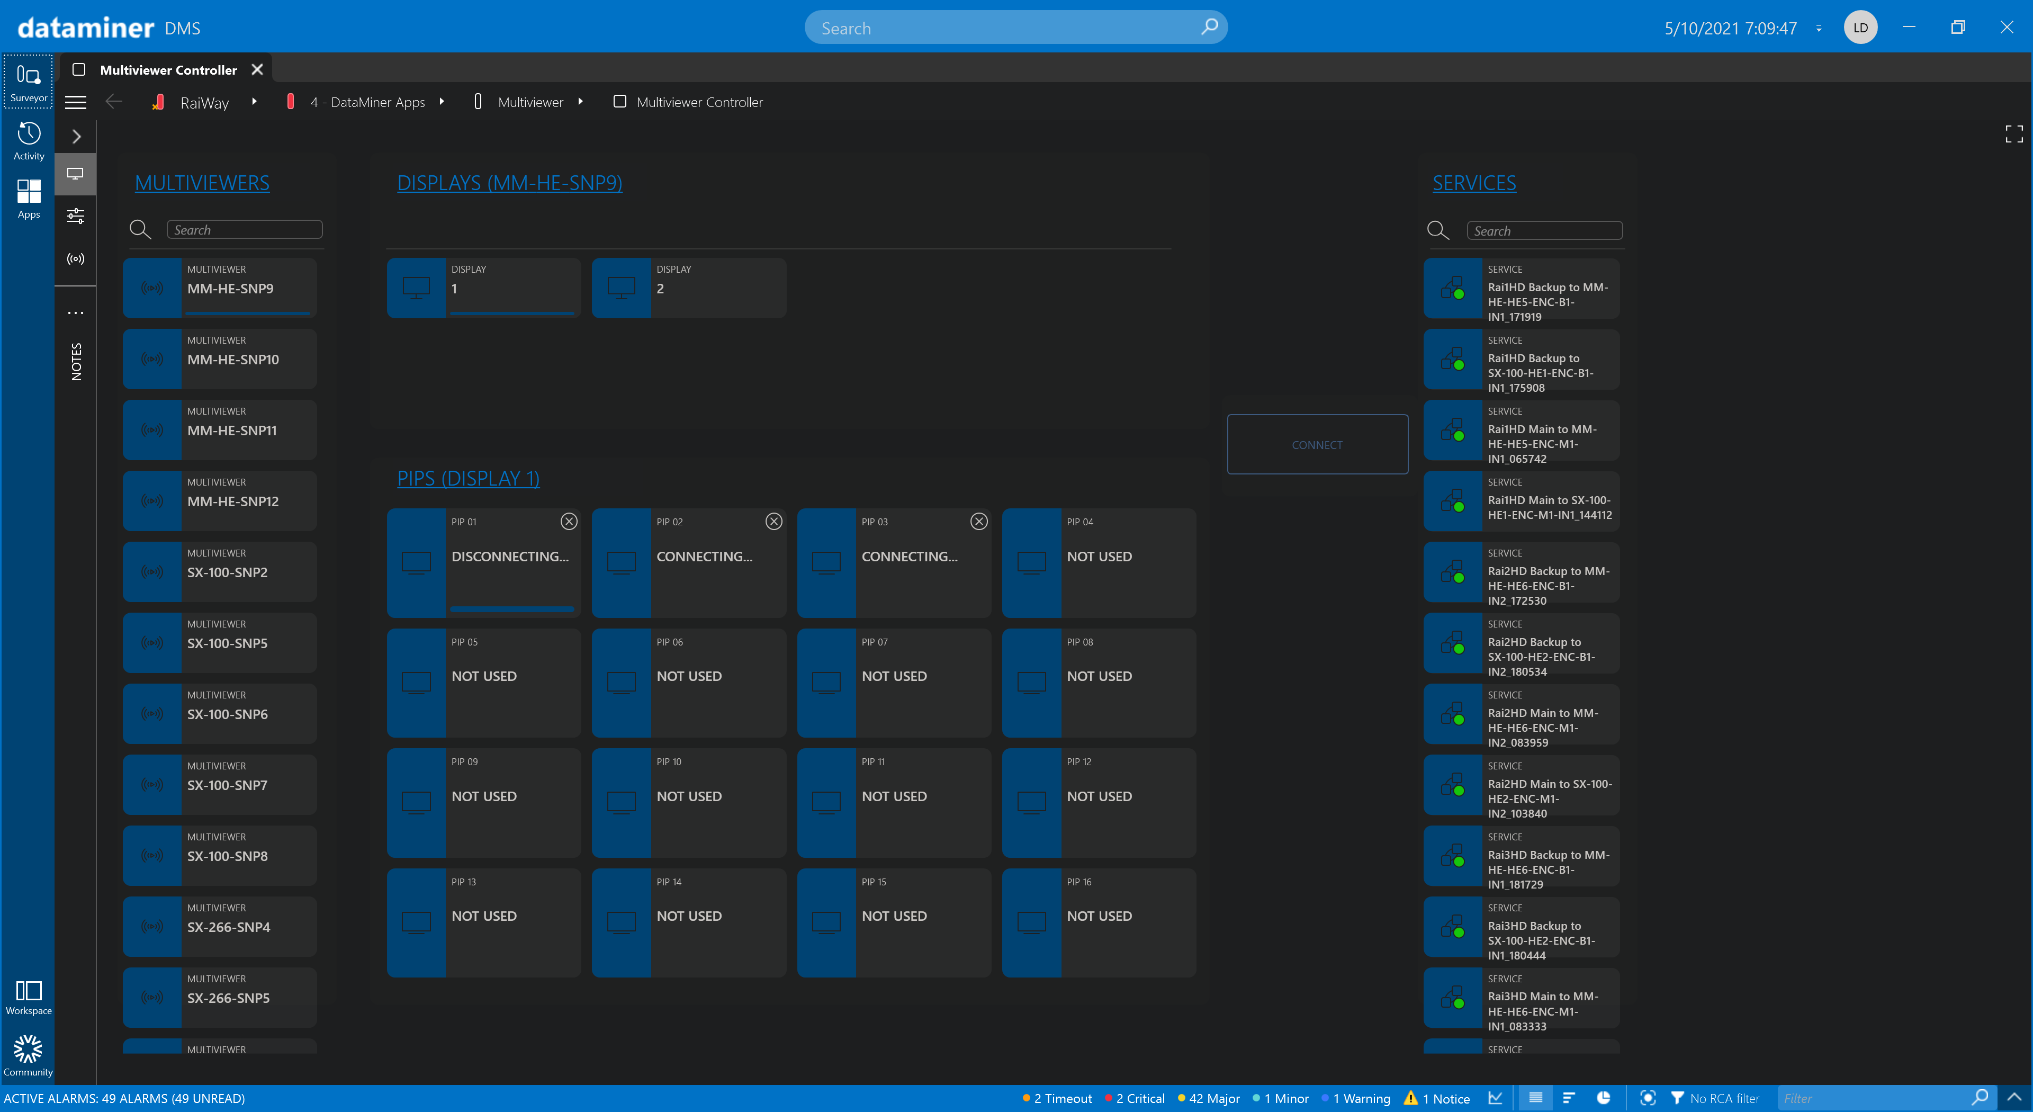
Task: Switch alarm console to pie chart view
Action: pos(1603,1098)
